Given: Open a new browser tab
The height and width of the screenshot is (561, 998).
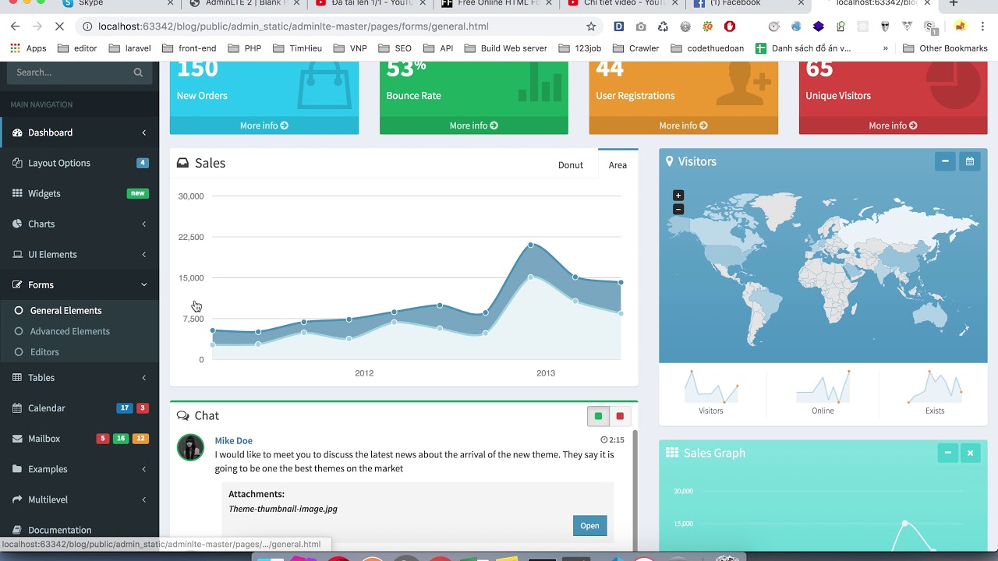Looking at the screenshot, I should 953,3.
